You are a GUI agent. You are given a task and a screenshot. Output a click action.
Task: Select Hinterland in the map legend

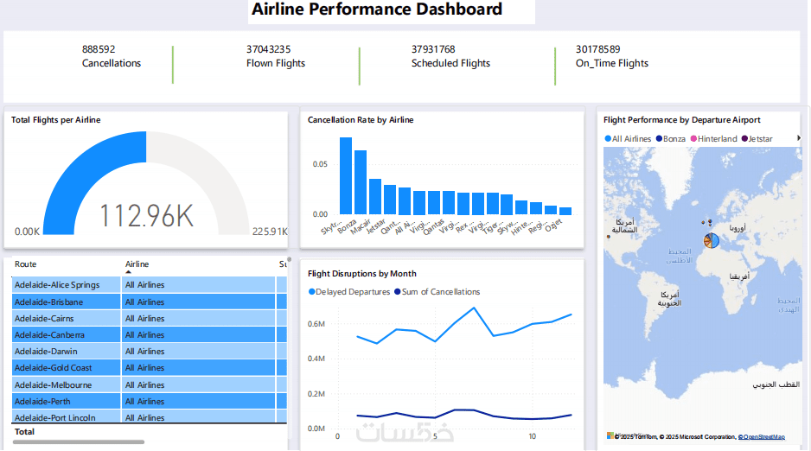714,139
